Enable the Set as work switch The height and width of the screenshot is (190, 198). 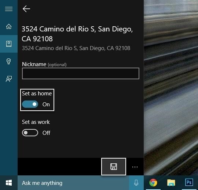(x=30, y=133)
